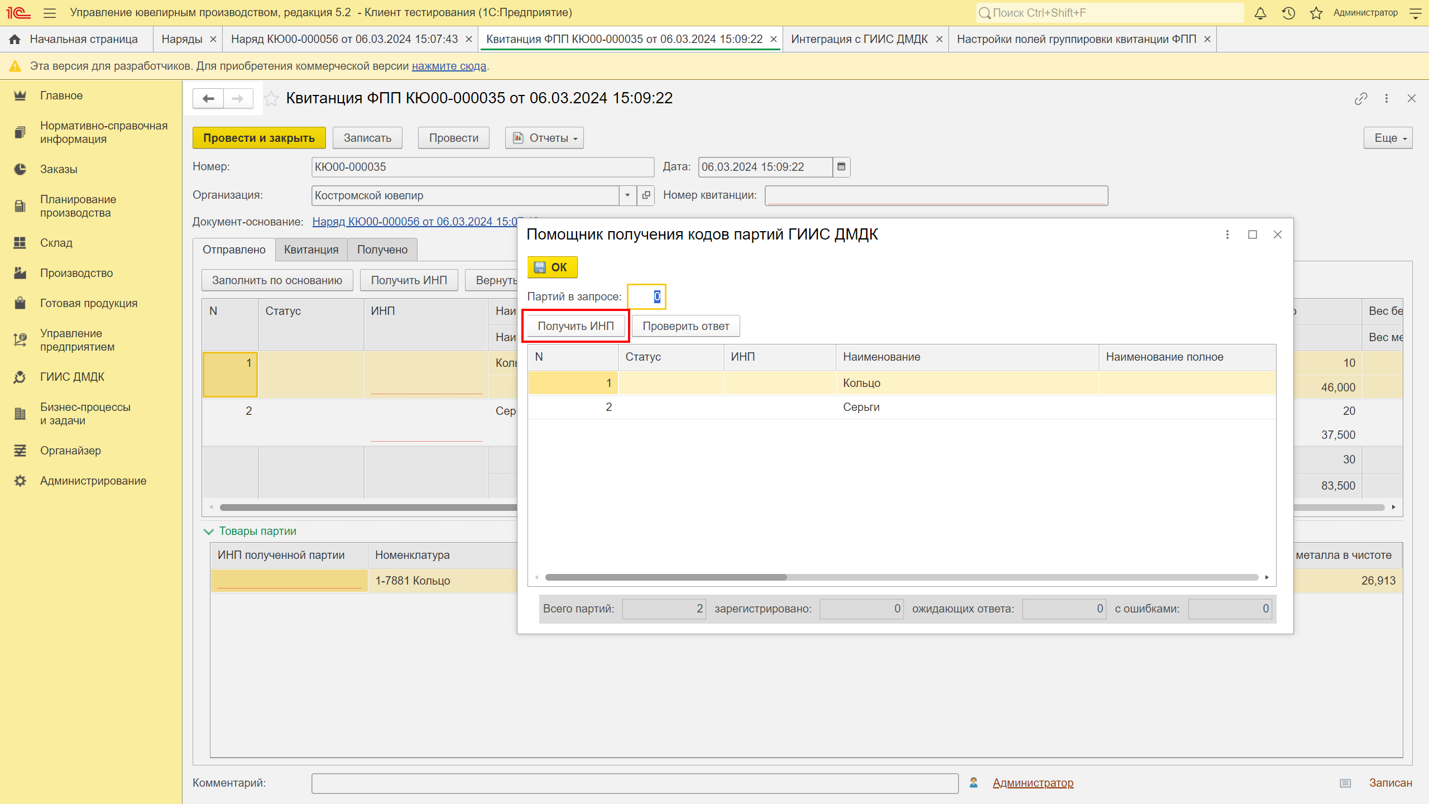Click Проверить ответ button

(685, 326)
